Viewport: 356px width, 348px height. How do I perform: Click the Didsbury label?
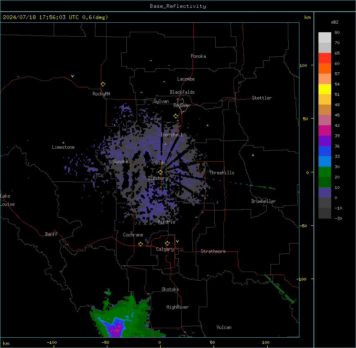click(158, 178)
